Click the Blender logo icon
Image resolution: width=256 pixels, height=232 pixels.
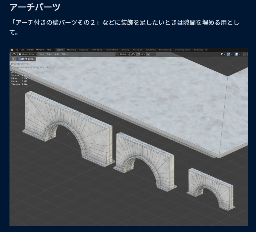click(11, 50)
